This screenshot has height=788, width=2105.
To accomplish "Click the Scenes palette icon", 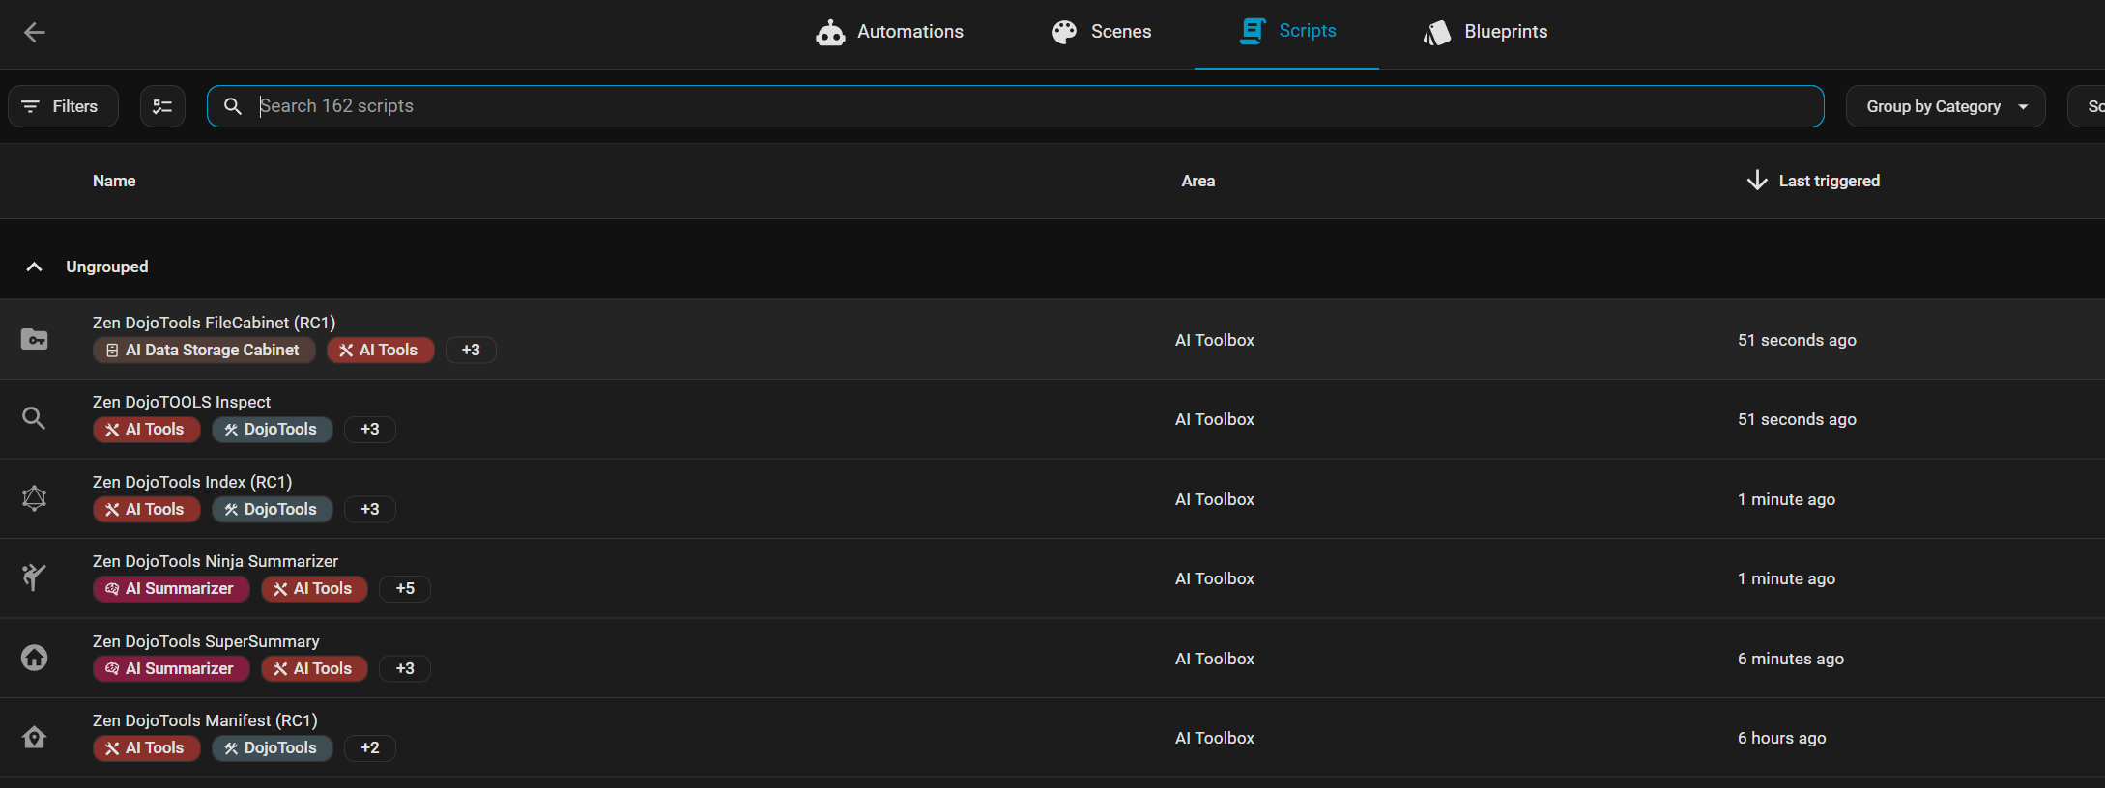I will pos(1064,32).
